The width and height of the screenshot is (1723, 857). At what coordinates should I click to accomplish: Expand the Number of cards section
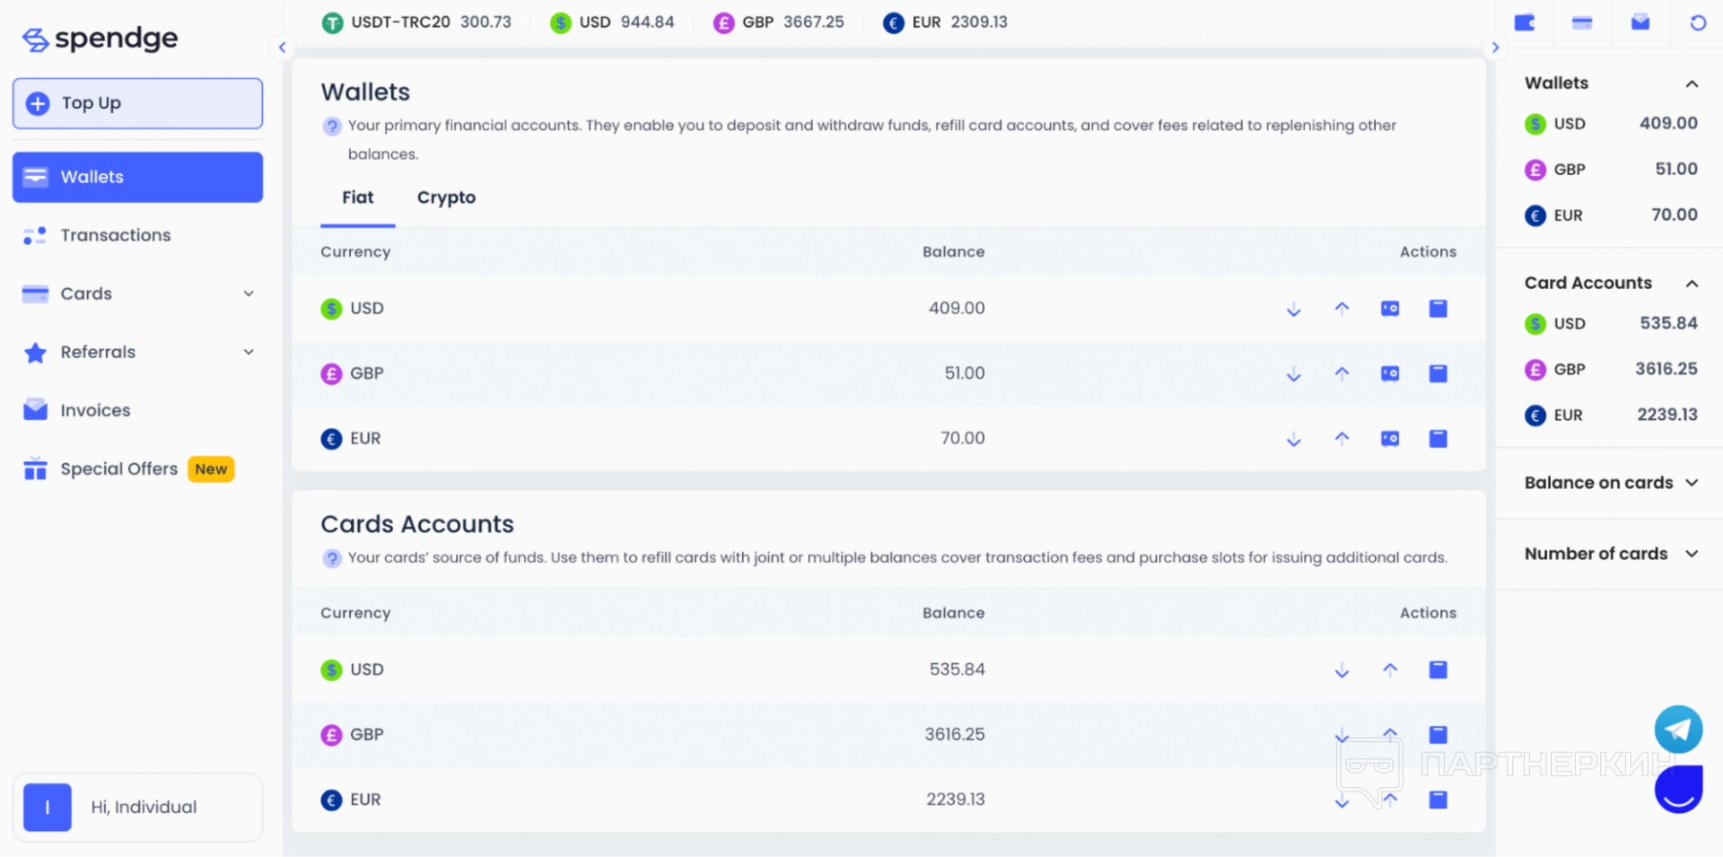1692,554
